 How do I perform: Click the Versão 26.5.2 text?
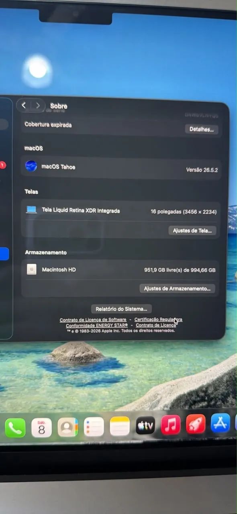(202, 170)
